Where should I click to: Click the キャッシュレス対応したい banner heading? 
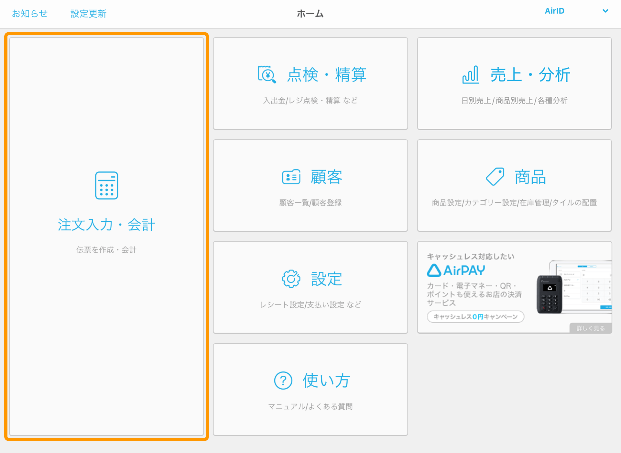pyautogui.click(x=471, y=257)
